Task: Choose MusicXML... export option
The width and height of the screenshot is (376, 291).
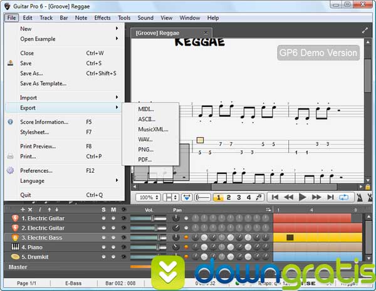Action: pos(154,130)
